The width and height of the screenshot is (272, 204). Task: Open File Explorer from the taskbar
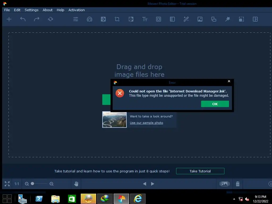(56, 199)
